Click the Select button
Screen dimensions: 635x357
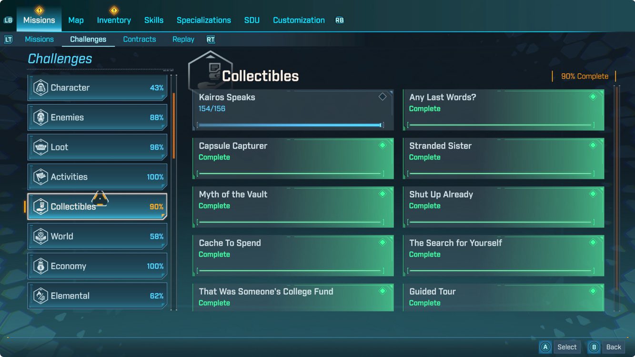pos(560,347)
